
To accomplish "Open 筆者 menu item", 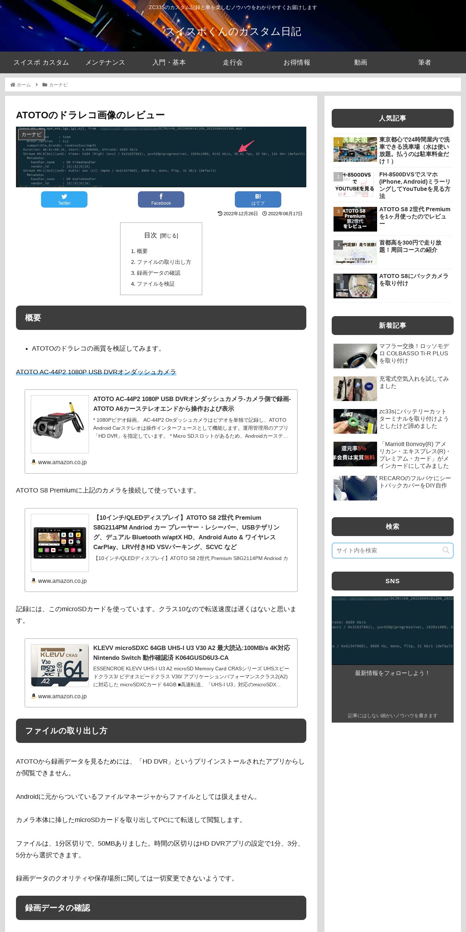I will click(425, 62).
